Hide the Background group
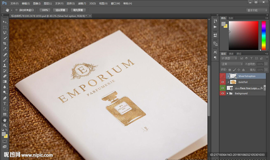270x160 pixels. tap(223, 93)
